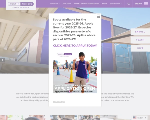
Task: Click the US flag language icon
Action: coord(134,118)
